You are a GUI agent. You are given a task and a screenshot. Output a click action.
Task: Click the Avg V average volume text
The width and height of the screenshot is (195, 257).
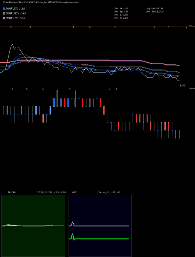[x=154, y=9]
